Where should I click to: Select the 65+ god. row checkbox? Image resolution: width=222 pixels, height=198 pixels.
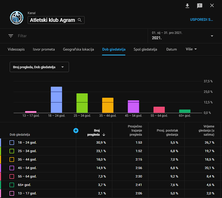[x=12, y=185]
